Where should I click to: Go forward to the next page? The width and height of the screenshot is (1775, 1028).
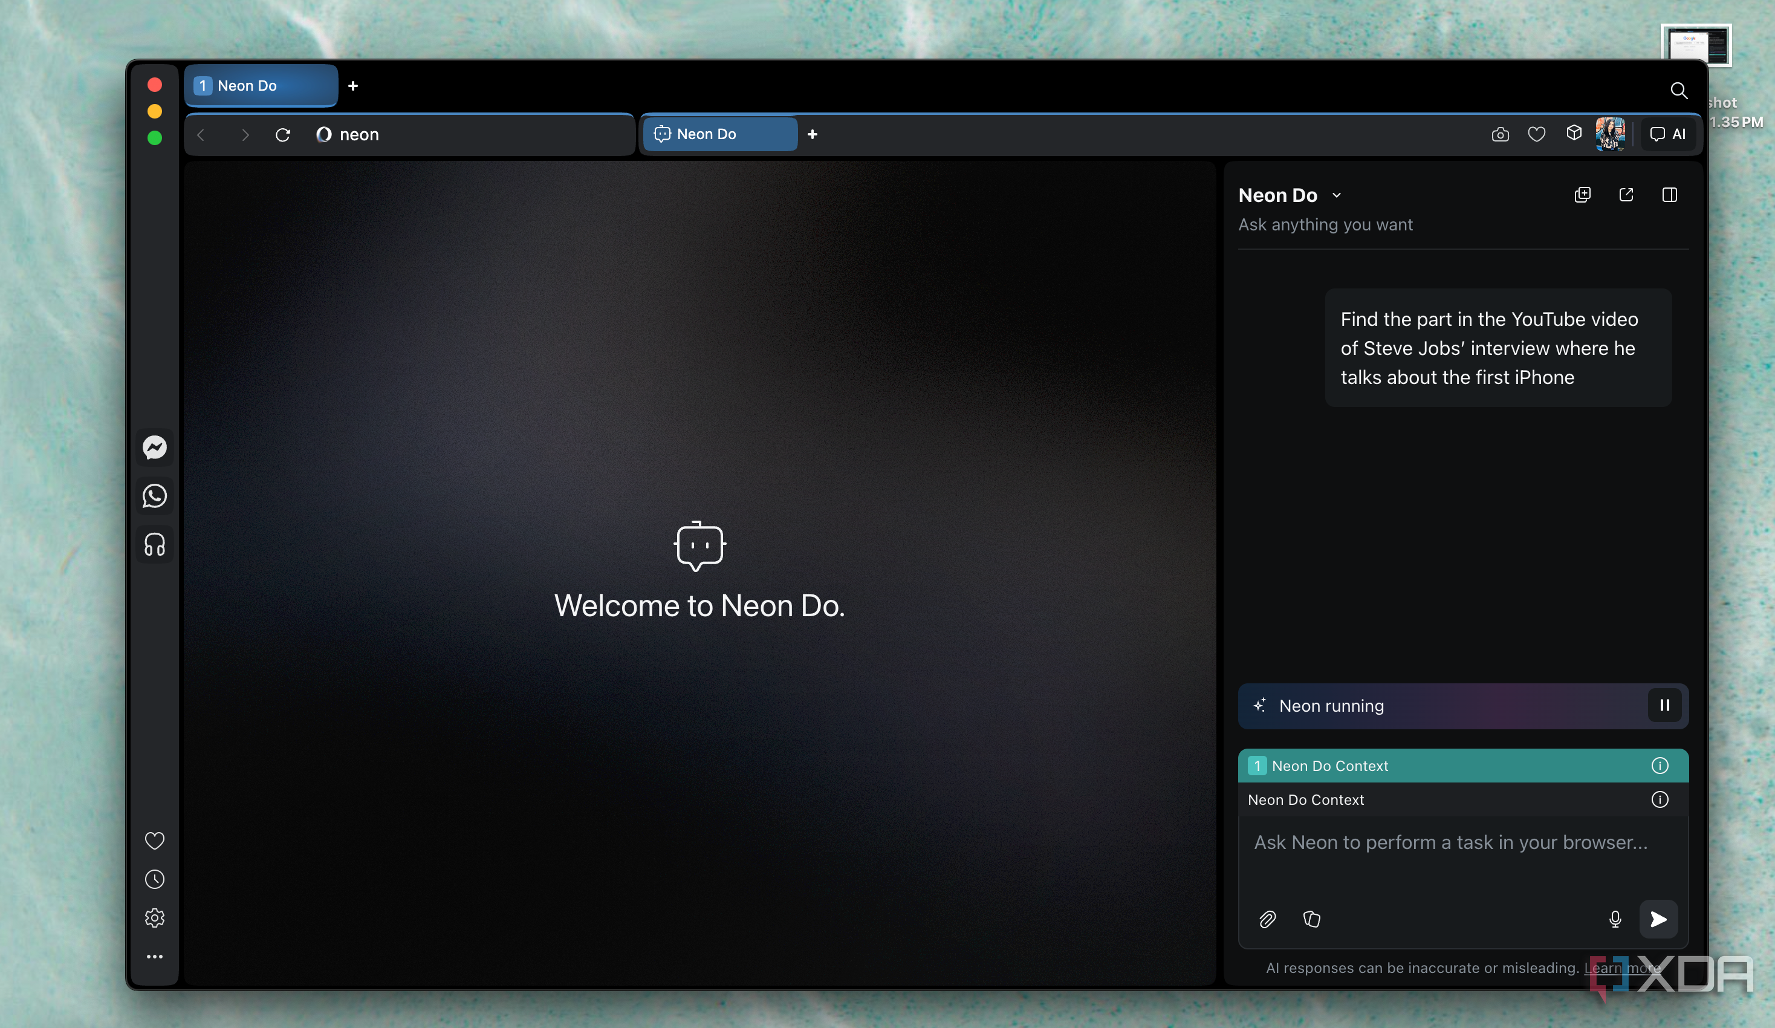click(244, 135)
